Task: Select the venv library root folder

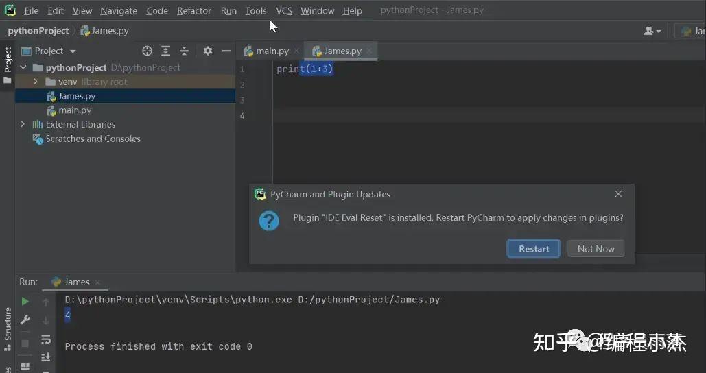Action: [x=125, y=82]
